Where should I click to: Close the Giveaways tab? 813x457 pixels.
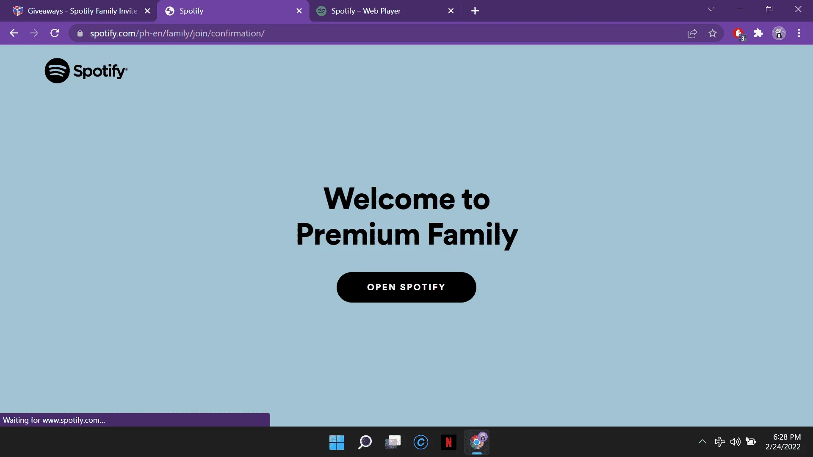[x=147, y=11]
